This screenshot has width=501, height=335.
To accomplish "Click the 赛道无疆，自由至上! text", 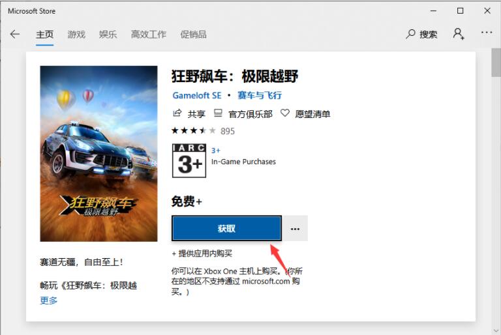I will [82, 262].
